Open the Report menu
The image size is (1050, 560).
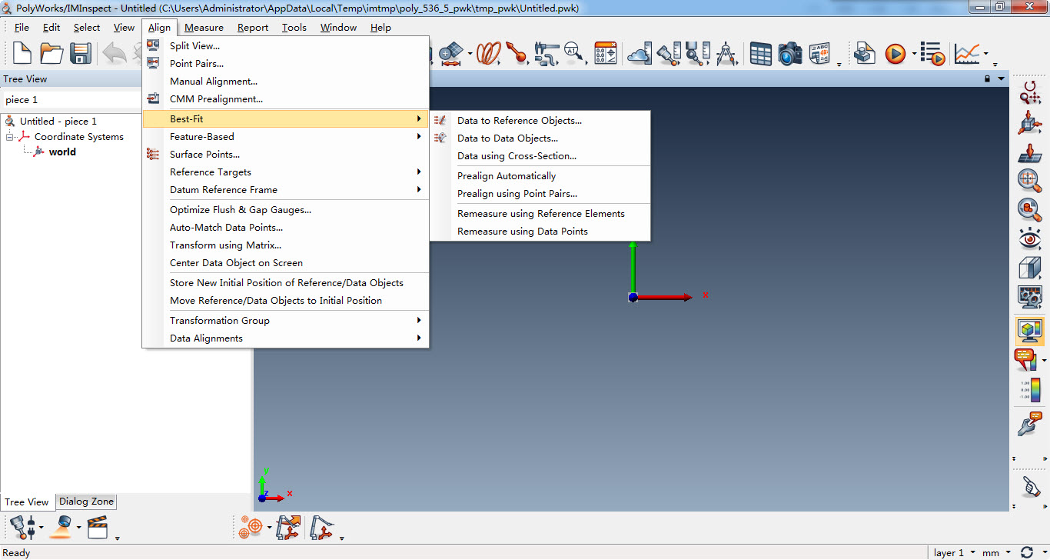[x=253, y=28]
